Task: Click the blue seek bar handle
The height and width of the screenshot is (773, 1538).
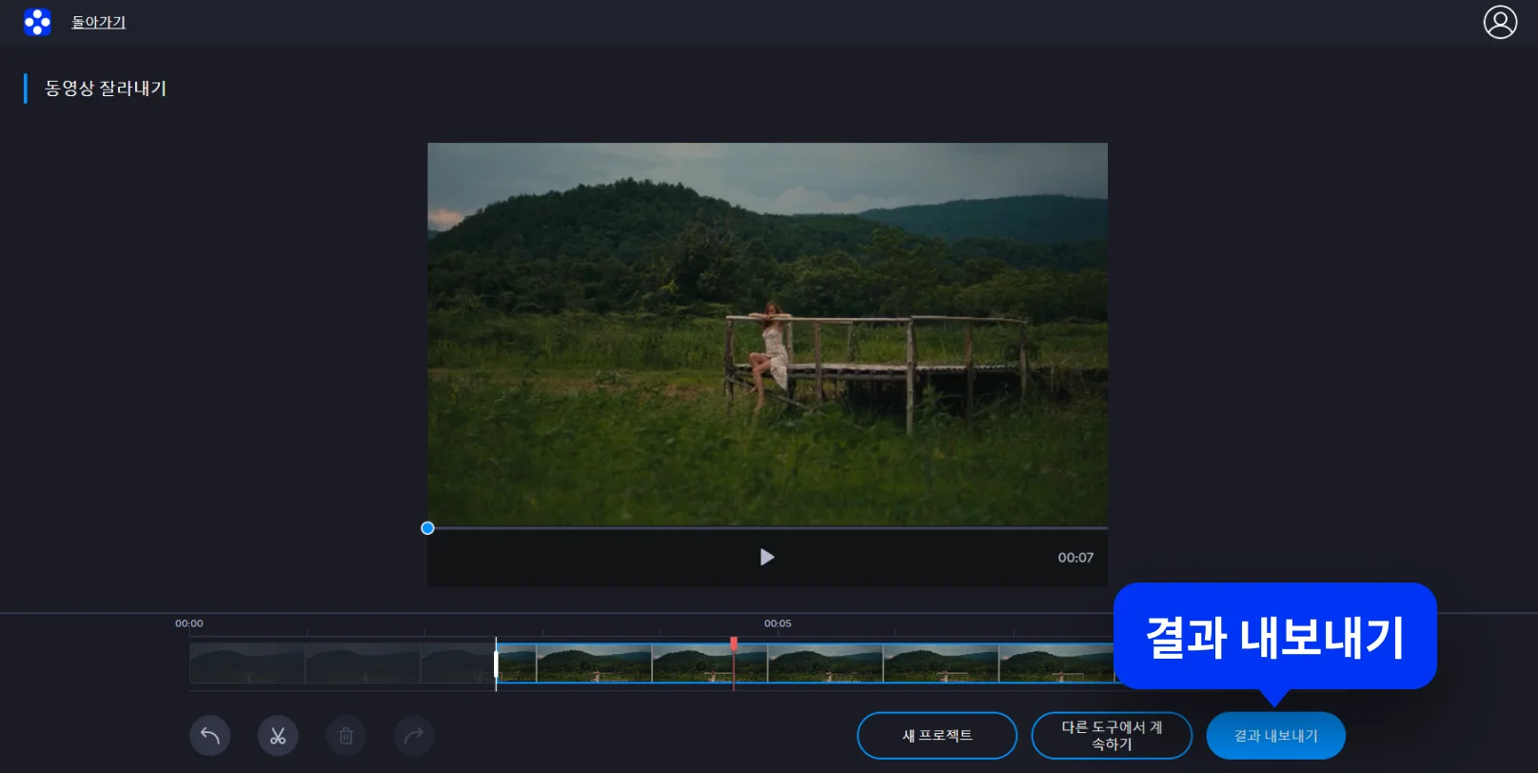Action: 427,528
